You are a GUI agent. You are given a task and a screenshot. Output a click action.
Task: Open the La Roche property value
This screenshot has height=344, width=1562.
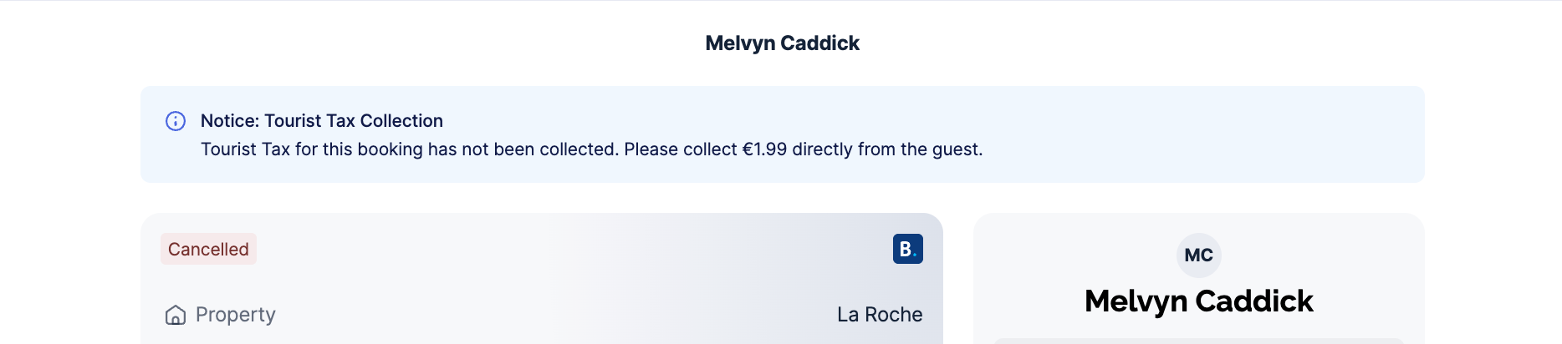click(x=880, y=315)
